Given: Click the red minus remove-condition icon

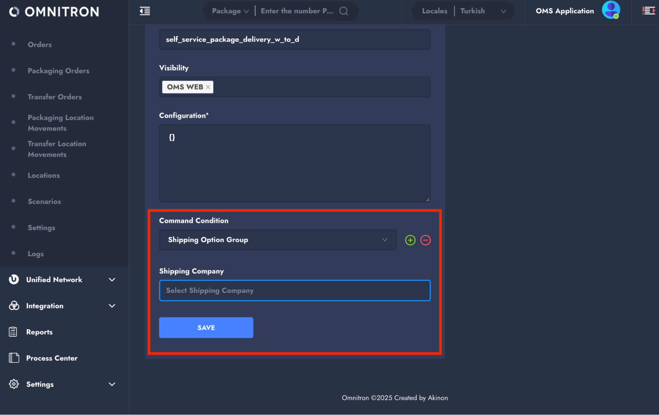Looking at the screenshot, I should point(425,240).
